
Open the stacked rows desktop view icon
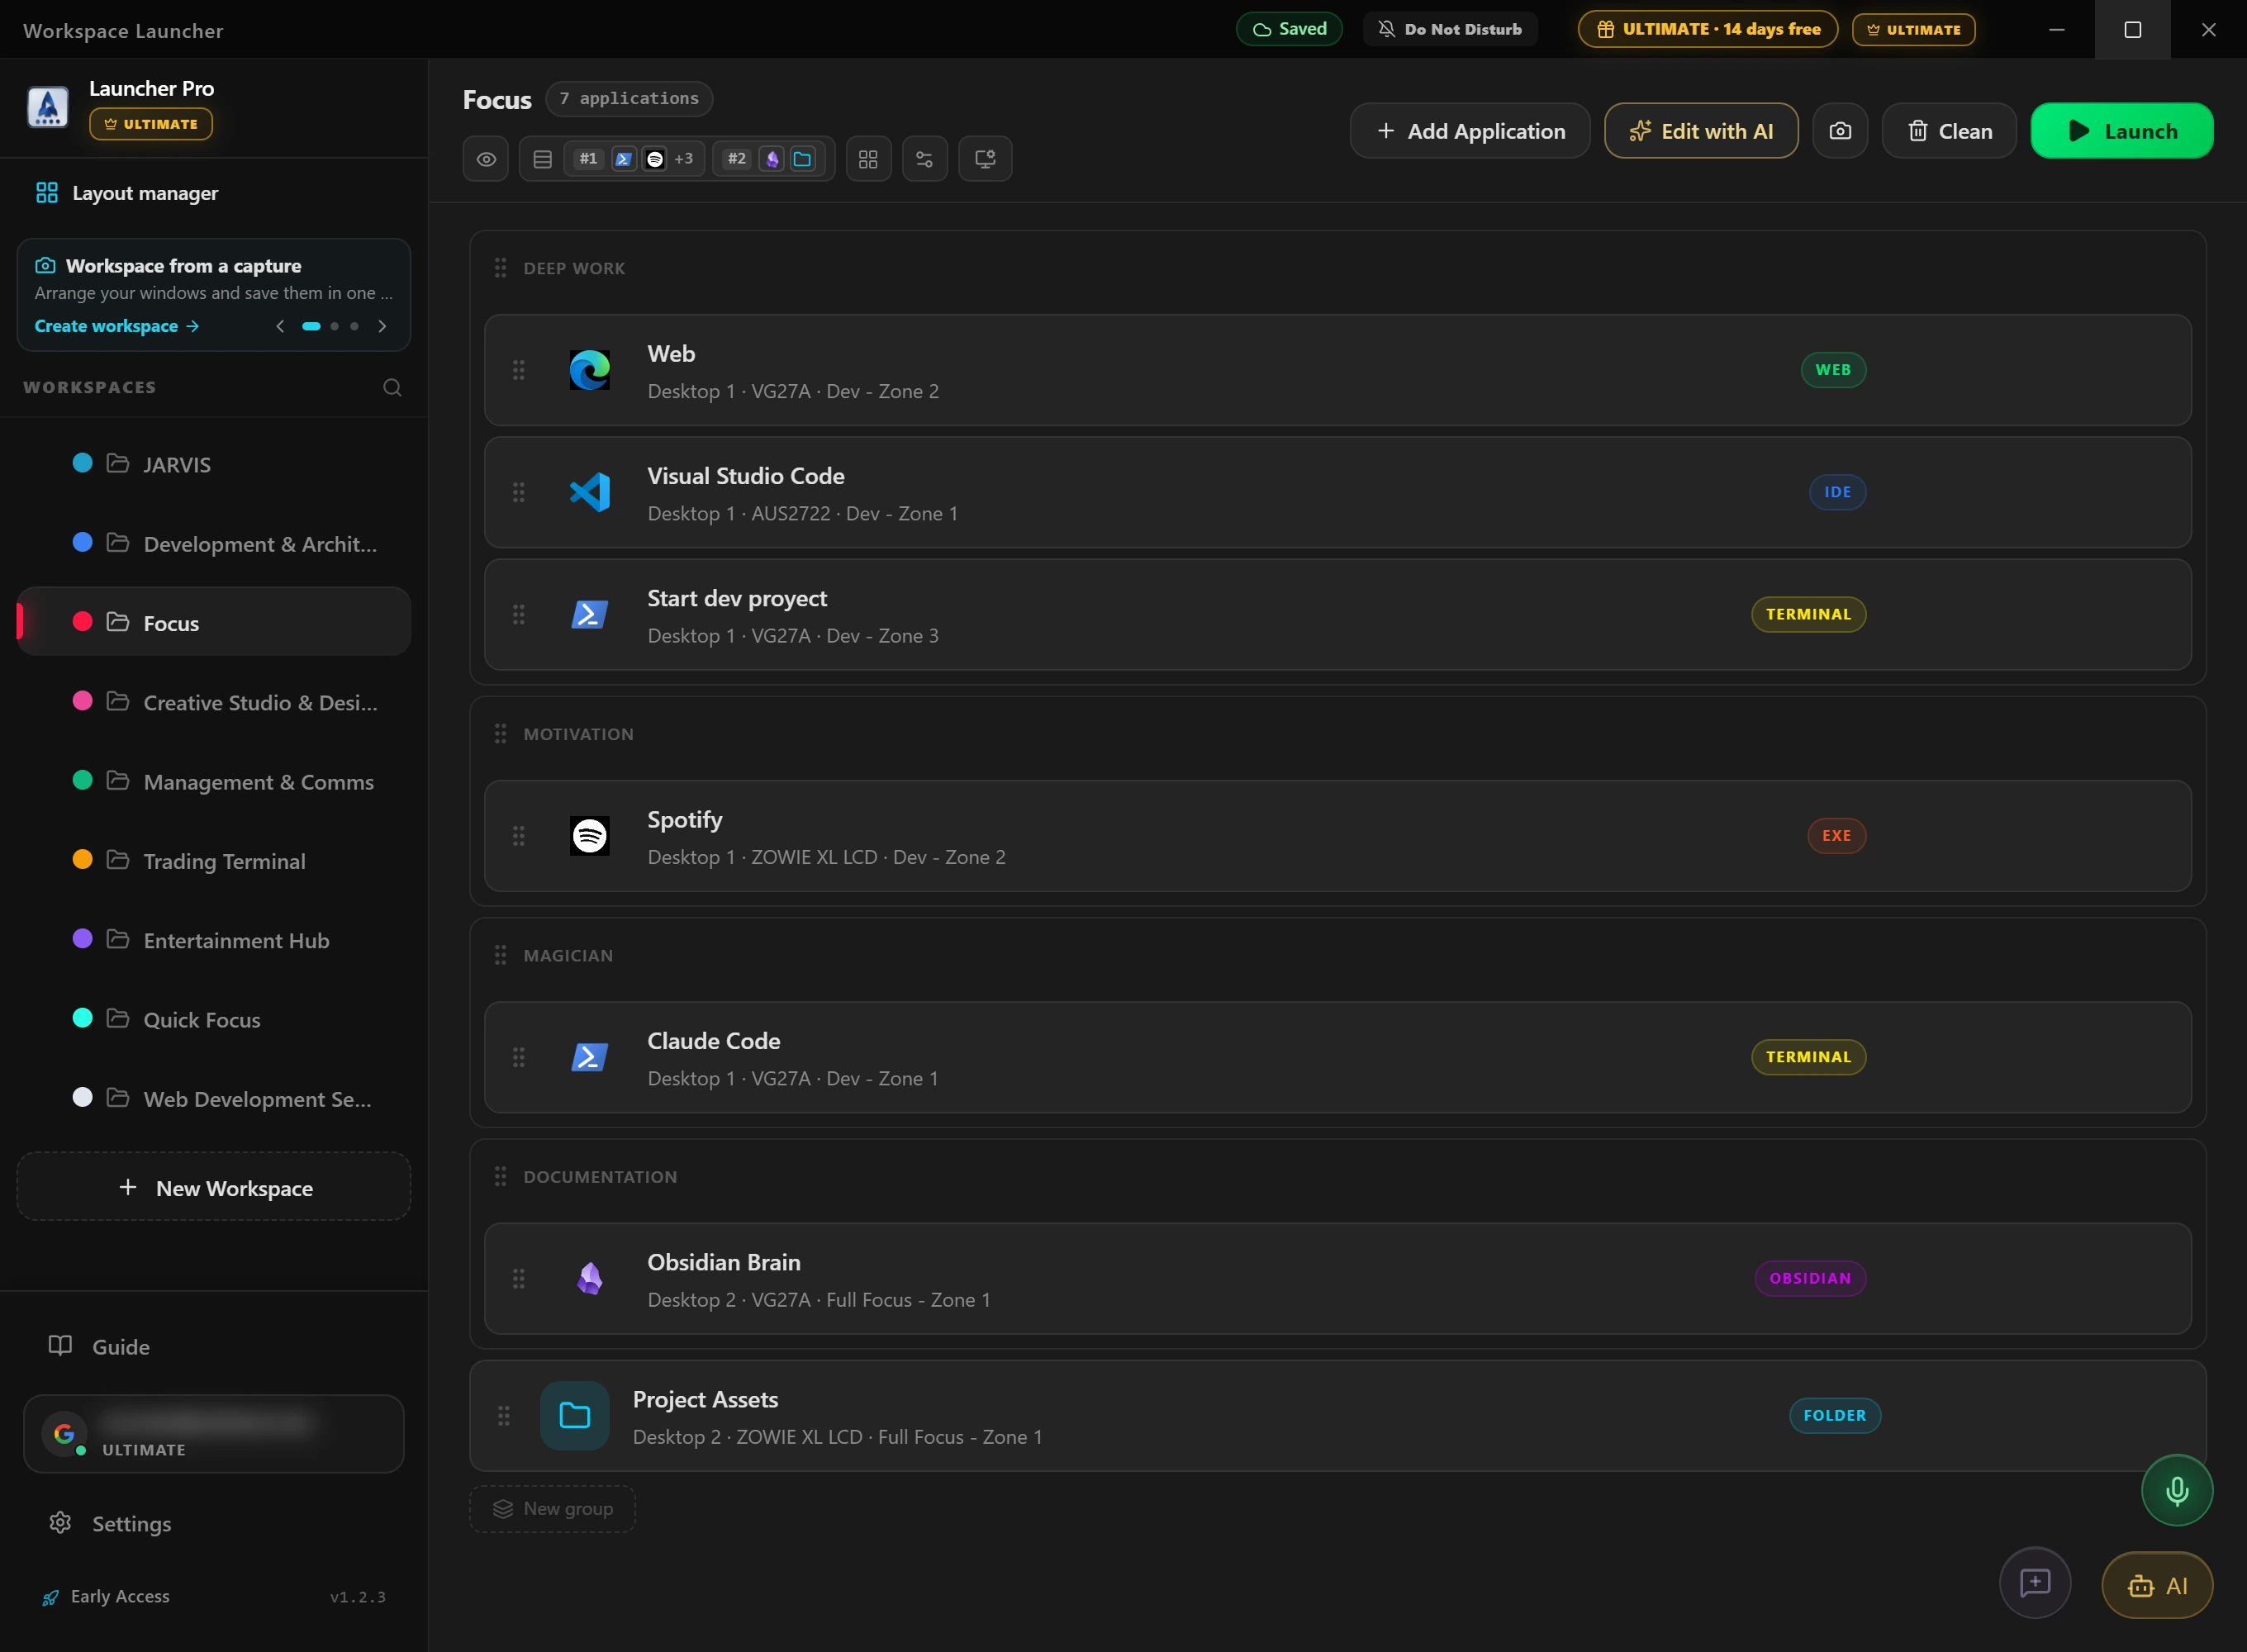coord(542,159)
